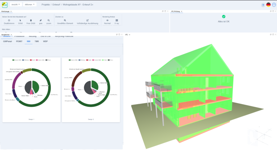The width and height of the screenshot is (277, 150).
Task: Select the WDP indicator tab
Action: 45,41
